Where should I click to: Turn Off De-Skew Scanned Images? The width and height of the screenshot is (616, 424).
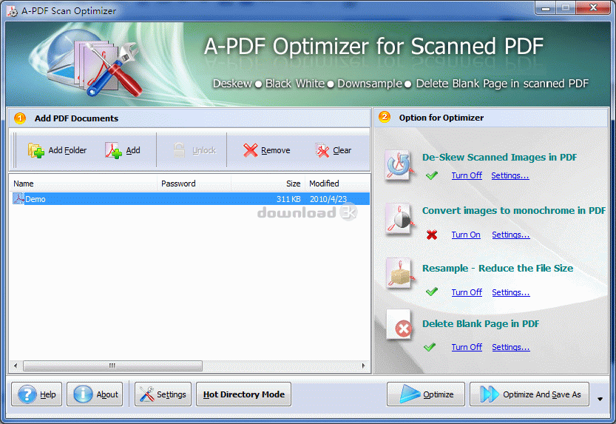(467, 175)
